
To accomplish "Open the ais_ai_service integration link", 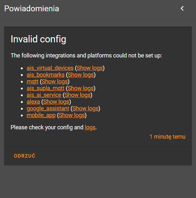I will (x=44, y=95).
